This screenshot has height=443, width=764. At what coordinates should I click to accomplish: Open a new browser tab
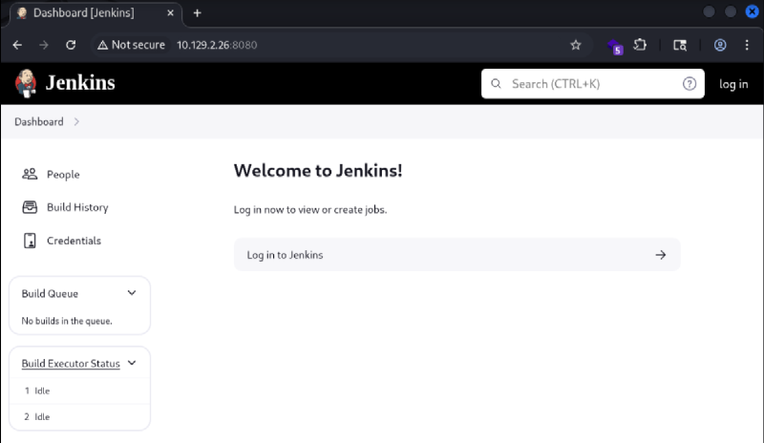198,13
